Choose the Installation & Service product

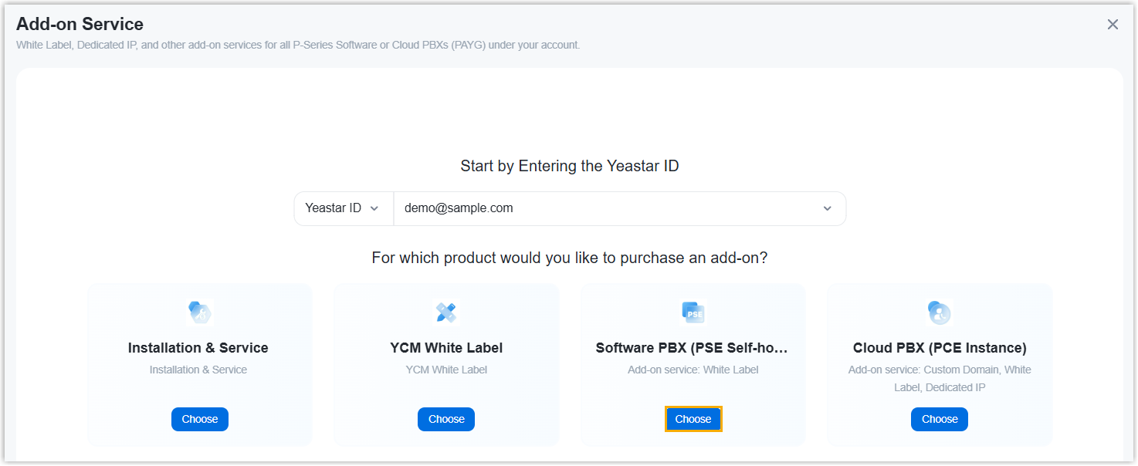(200, 419)
